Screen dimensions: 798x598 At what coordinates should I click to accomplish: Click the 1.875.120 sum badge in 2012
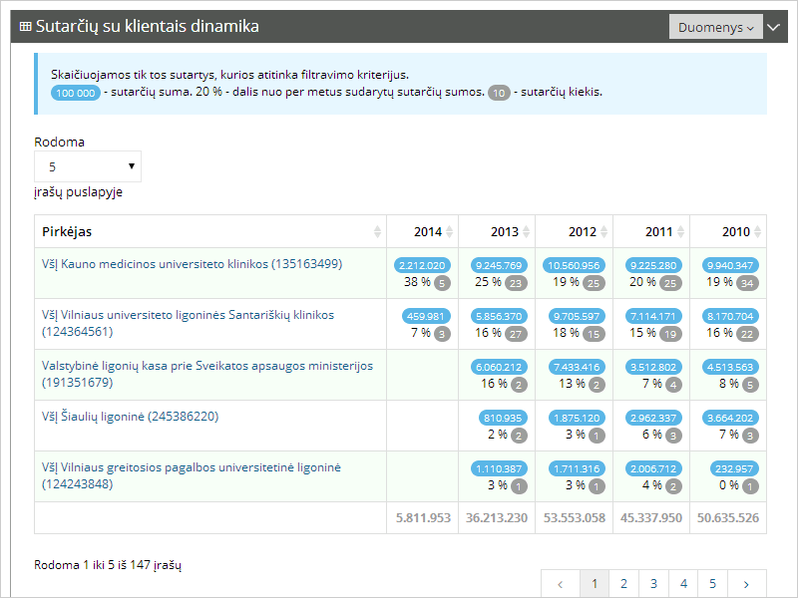(x=577, y=418)
